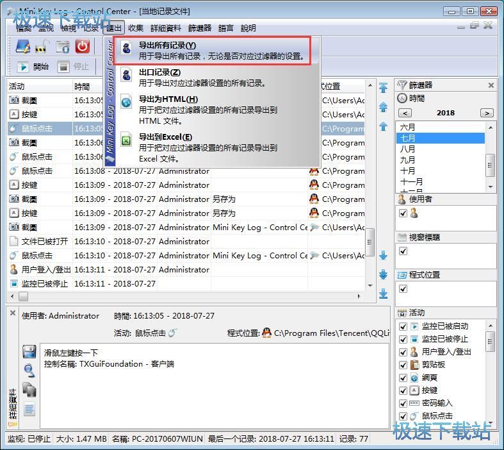Open the 收集 menu
Image resolution: width=504 pixels, height=450 pixels.
click(136, 28)
